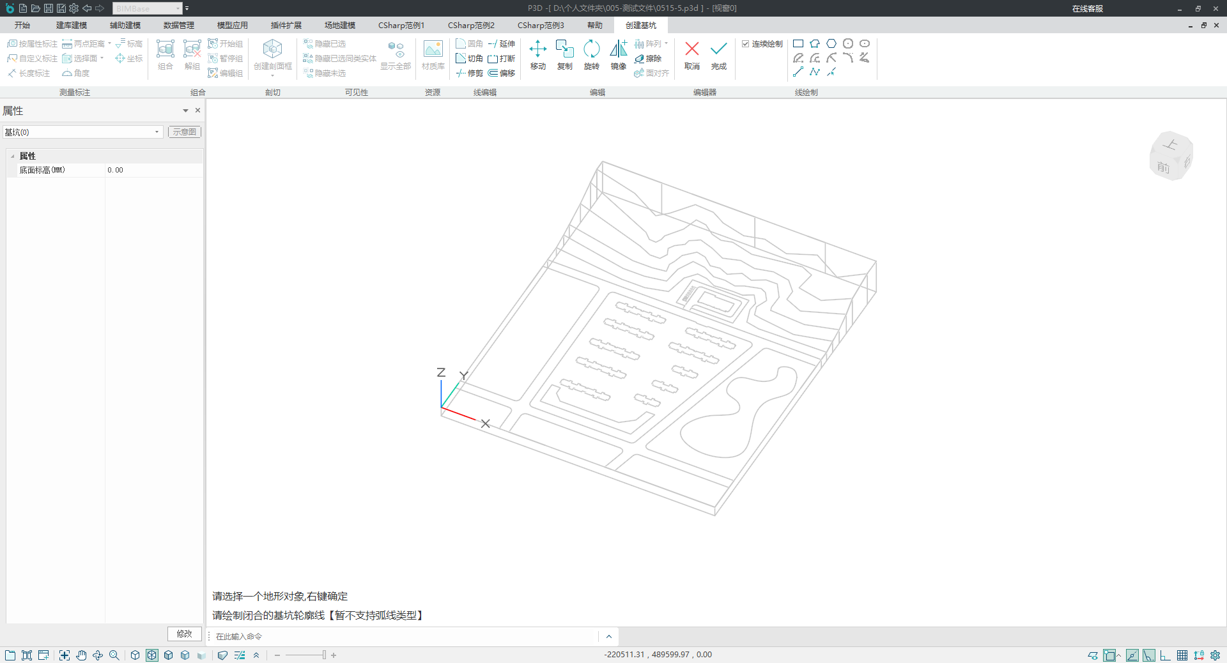
Task: Click the 复制 (copy) tool icon
Action: 564,49
